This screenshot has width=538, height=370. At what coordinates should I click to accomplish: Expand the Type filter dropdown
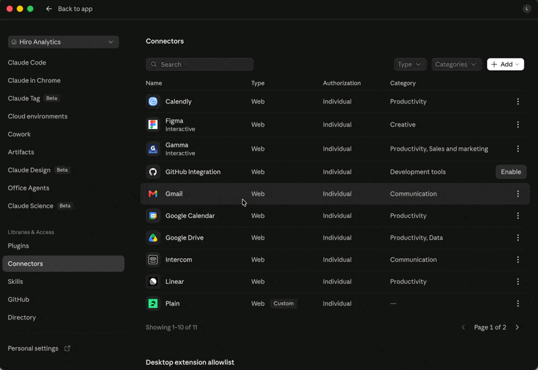410,65
